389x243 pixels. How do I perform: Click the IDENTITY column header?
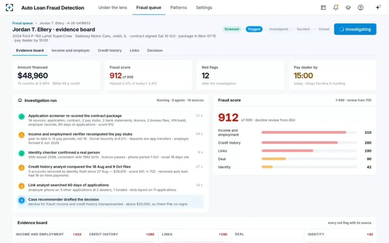click(340, 234)
